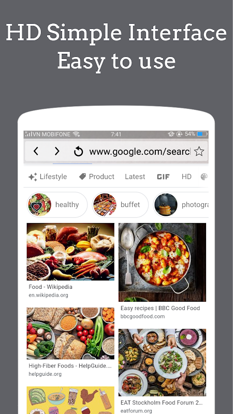Screen dimensions: 233x414
Task: Reload the page with refresh icon
Action: 78,152
